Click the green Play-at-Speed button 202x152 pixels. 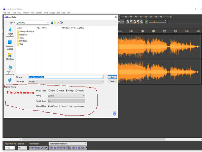pyautogui.click(x=146, y=22)
